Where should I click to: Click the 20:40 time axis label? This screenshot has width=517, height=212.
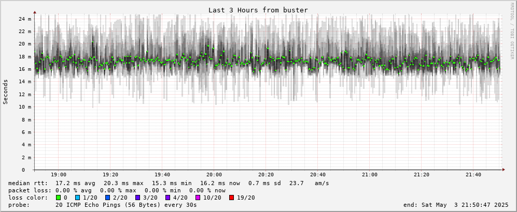pos(318,175)
